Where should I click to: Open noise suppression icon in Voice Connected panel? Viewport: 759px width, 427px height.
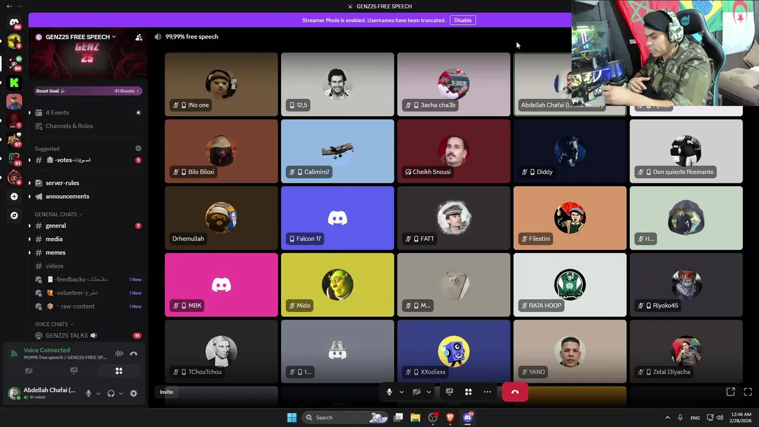pos(119,353)
